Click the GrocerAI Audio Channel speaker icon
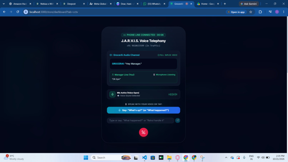288x162 pixels. coord(111,55)
